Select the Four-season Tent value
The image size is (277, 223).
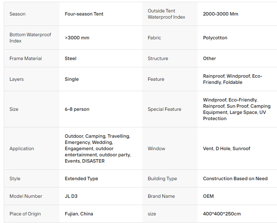click(84, 14)
